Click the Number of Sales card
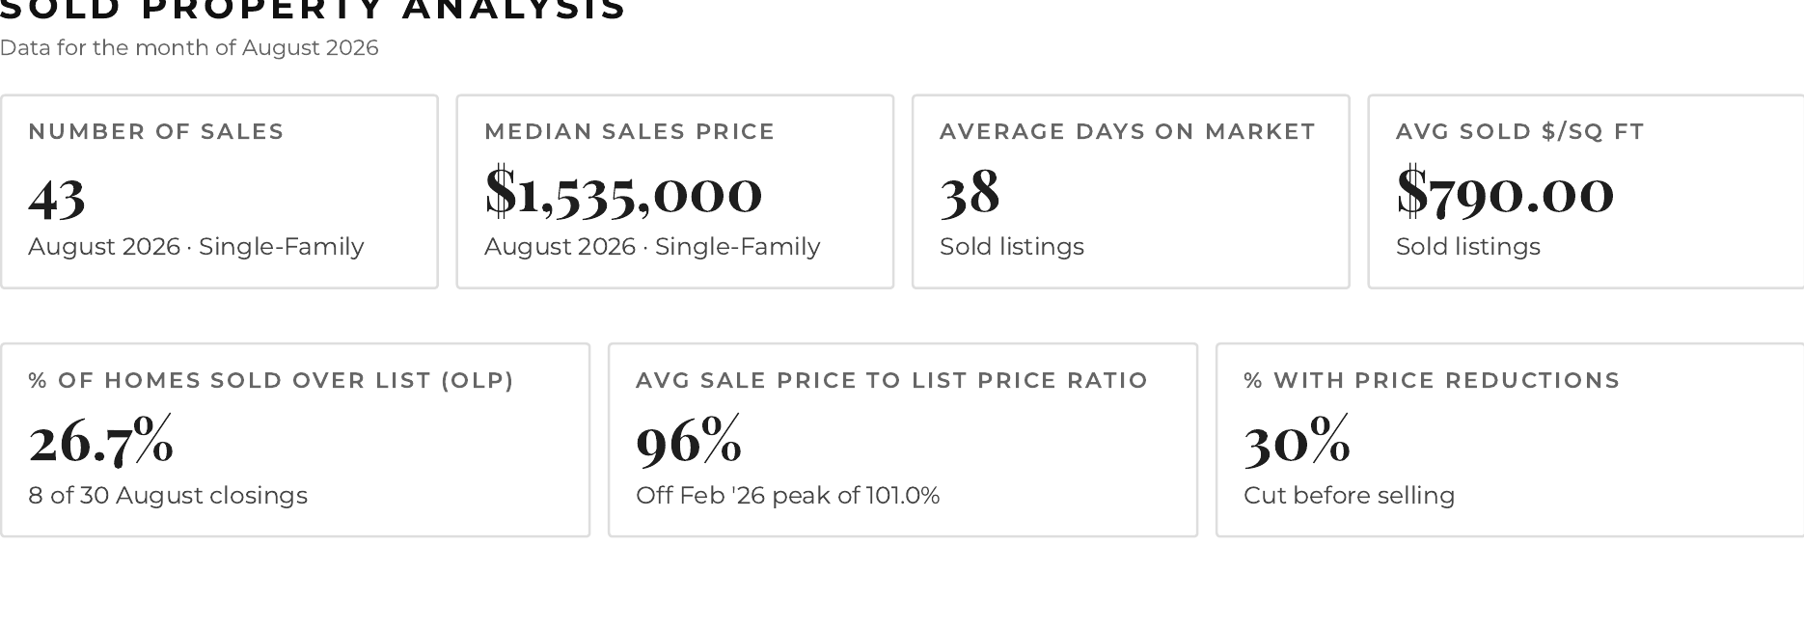This screenshot has width=1804, height=627. coord(219,191)
